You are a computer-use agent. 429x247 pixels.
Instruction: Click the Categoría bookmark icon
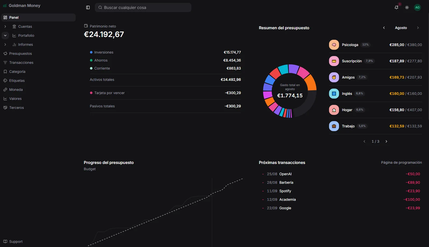click(x=5, y=72)
